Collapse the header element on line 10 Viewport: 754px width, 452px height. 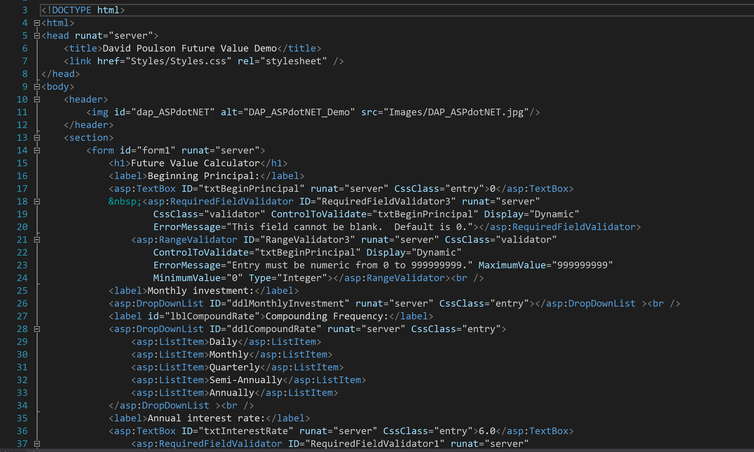(x=37, y=99)
